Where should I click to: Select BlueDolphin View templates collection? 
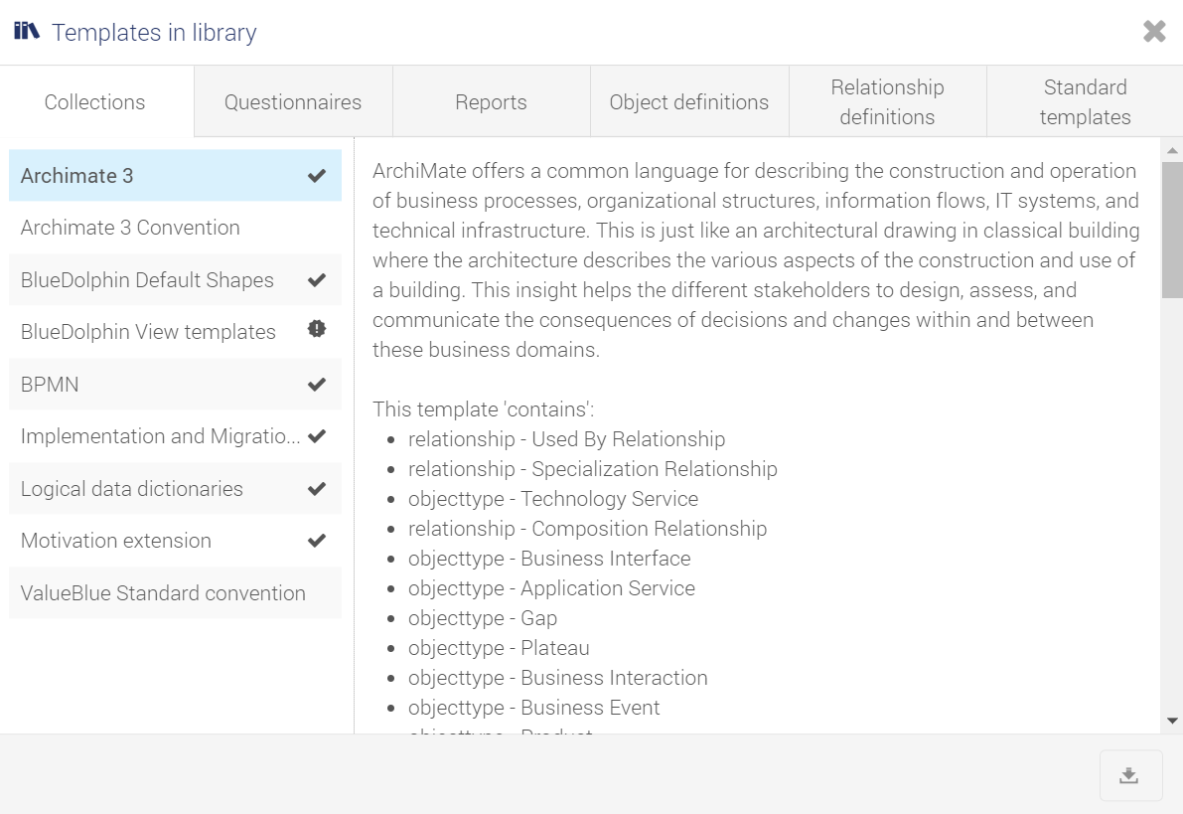pyautogui.click(x=175, y=332)
